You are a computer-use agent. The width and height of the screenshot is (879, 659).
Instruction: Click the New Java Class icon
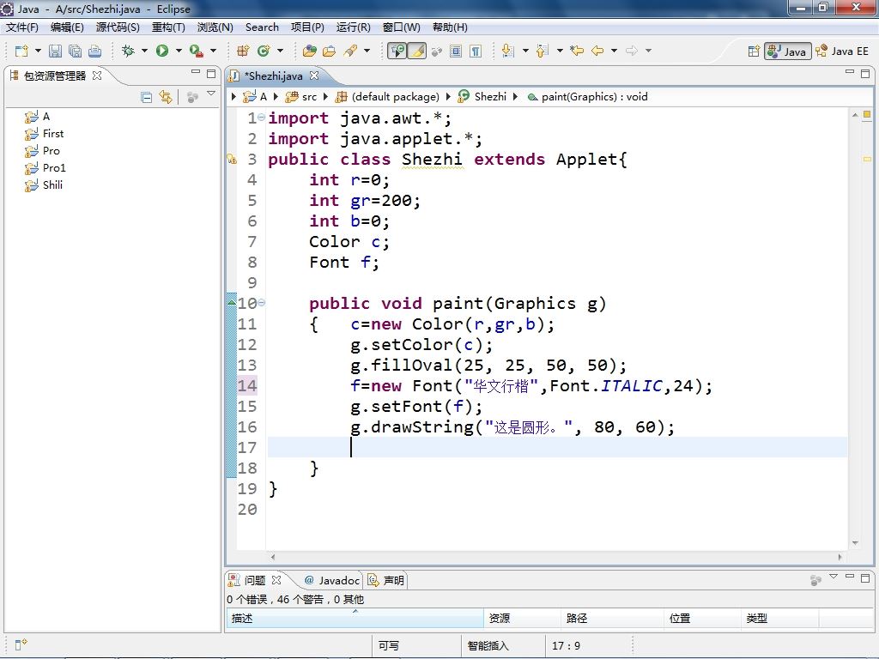[x=264, y=51]
